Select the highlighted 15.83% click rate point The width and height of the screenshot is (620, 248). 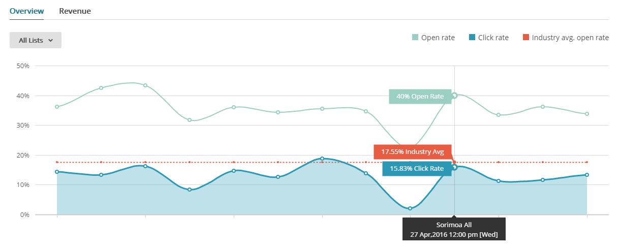coord(454,167)
